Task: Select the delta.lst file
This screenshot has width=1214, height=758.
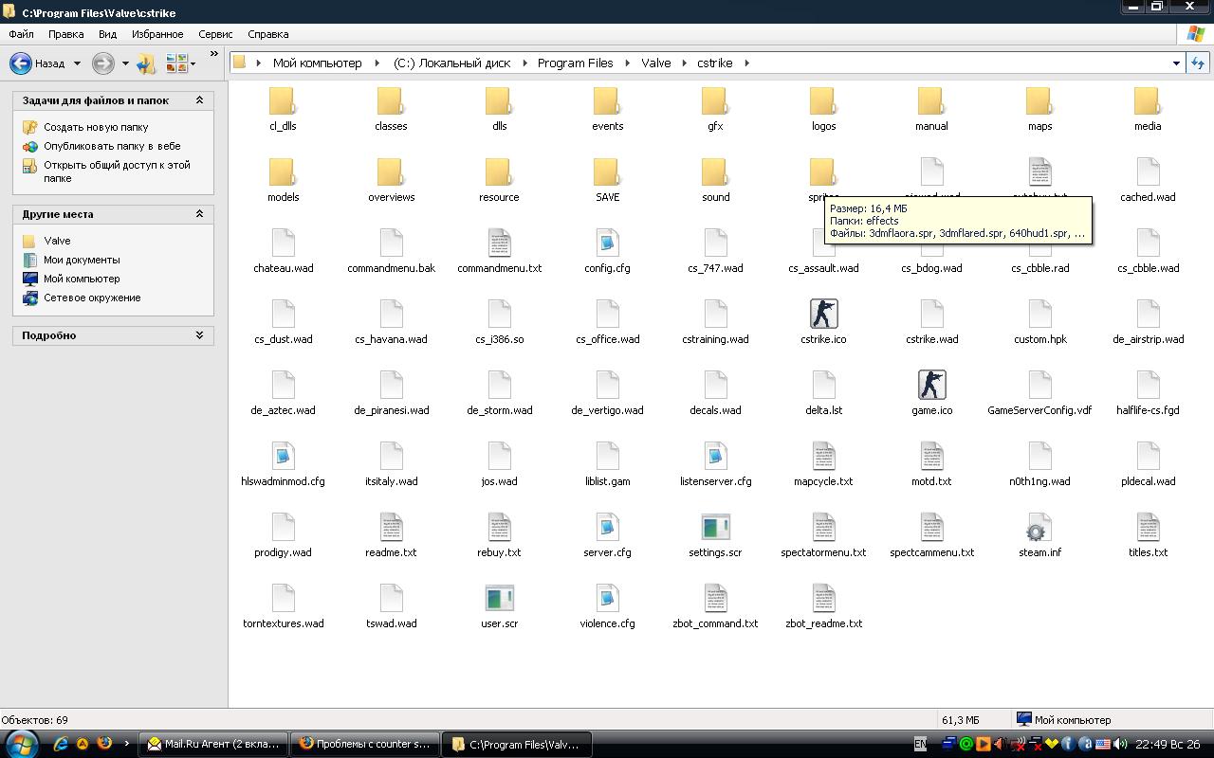Action: [823, 385]
